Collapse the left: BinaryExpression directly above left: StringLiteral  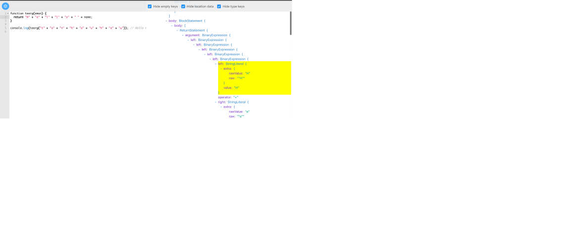(210, 59)
